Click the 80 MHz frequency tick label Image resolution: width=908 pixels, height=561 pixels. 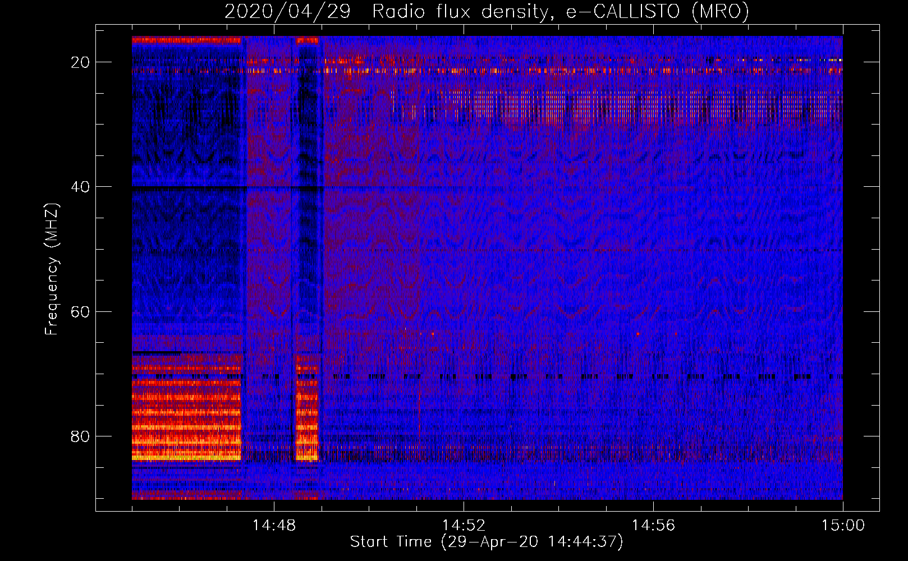(x=81, y=436)
